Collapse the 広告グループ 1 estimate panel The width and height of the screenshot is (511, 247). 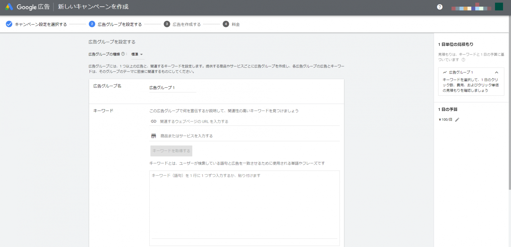pyautogui.click(x=497, y=72)
